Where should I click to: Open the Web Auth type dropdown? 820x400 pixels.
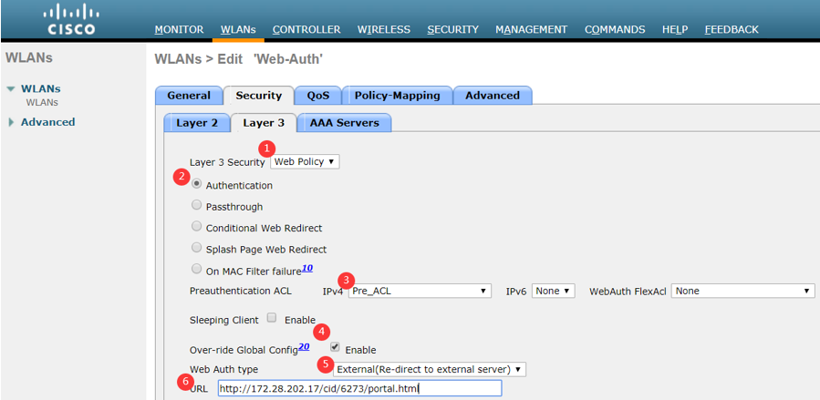pos(430,369)
